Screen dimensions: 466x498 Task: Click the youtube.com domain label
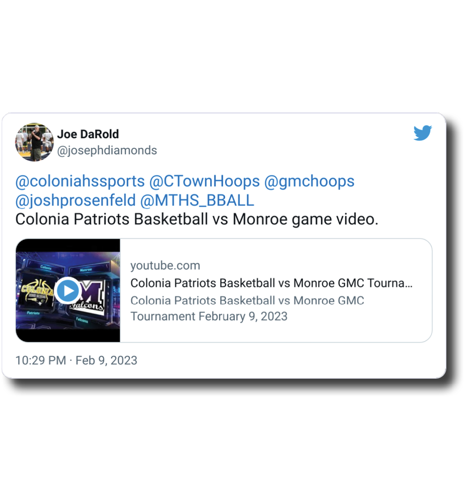(165, 265)
